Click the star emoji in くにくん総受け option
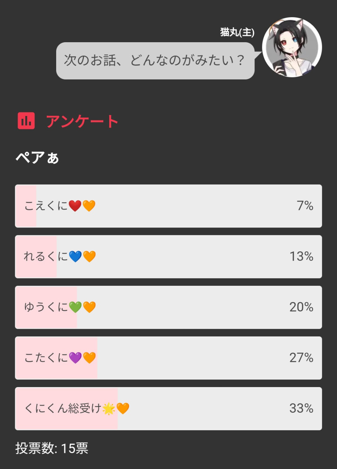 [109, 409]
